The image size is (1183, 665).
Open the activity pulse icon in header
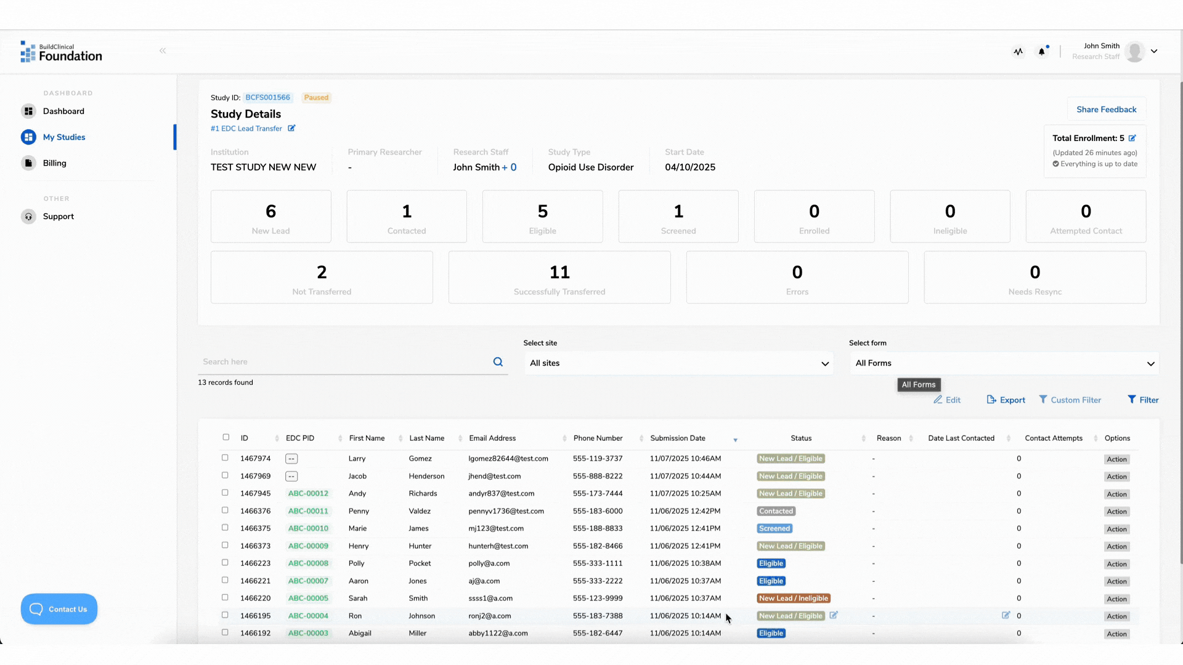1018,52
